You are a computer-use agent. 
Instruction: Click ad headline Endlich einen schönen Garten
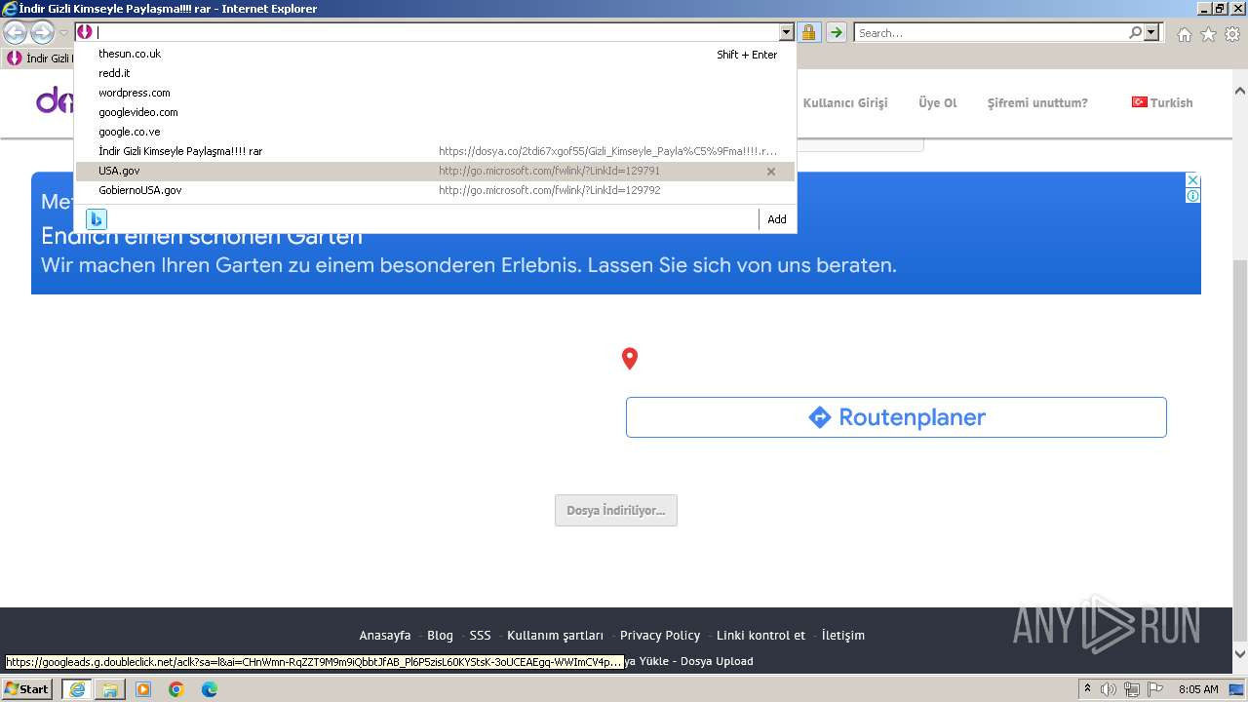coord(202,236)
